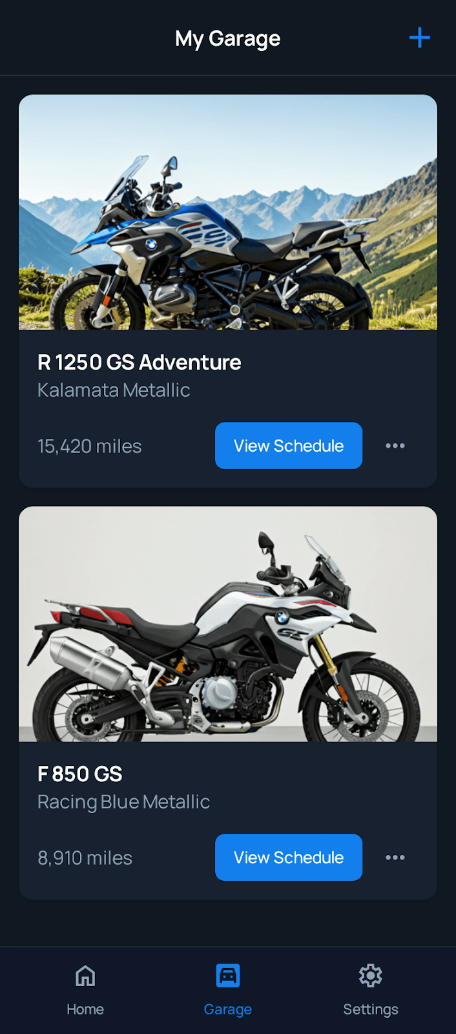Select the F 850 GS title
The width and height of the screenshot is (456, 1034).
pos(79,774)
